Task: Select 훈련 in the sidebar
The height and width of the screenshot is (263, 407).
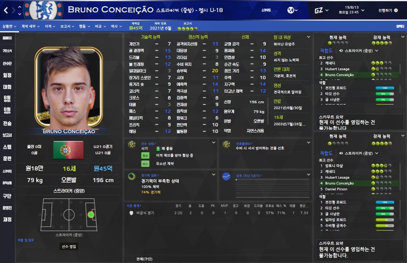Action: tap(7, 159)
